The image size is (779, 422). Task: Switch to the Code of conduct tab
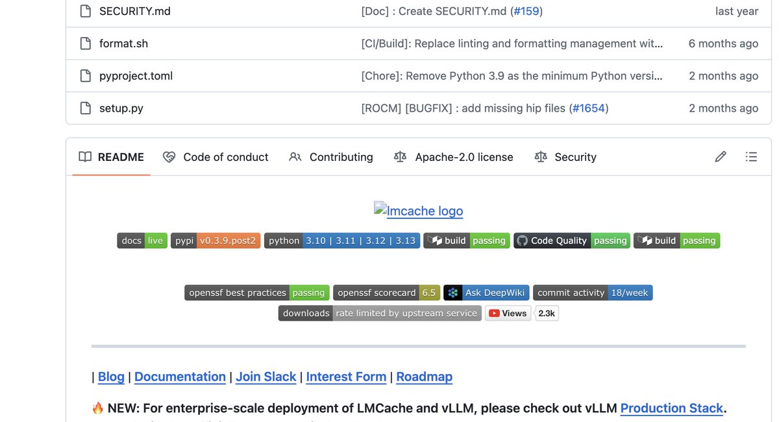point(216,157)
